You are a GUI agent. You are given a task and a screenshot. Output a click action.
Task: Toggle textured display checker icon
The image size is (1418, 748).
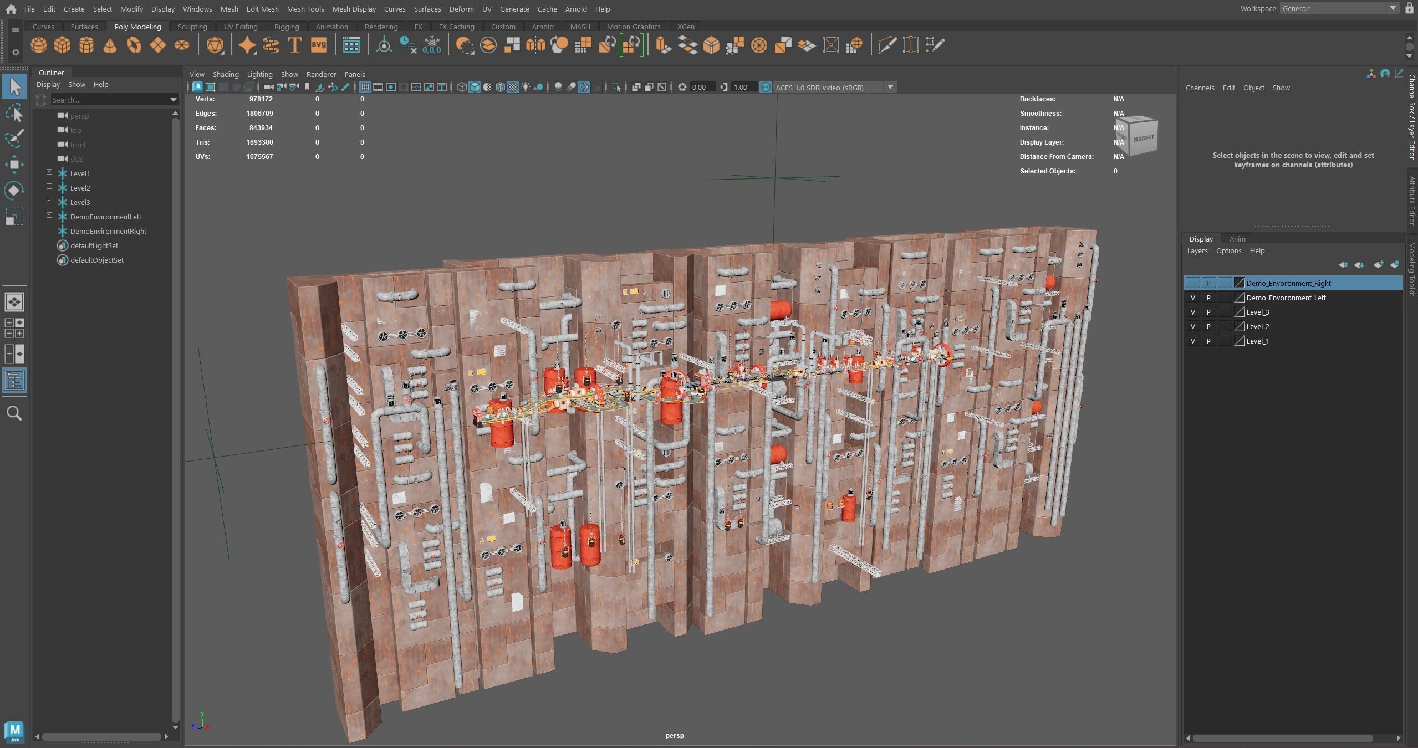point(513,87)
